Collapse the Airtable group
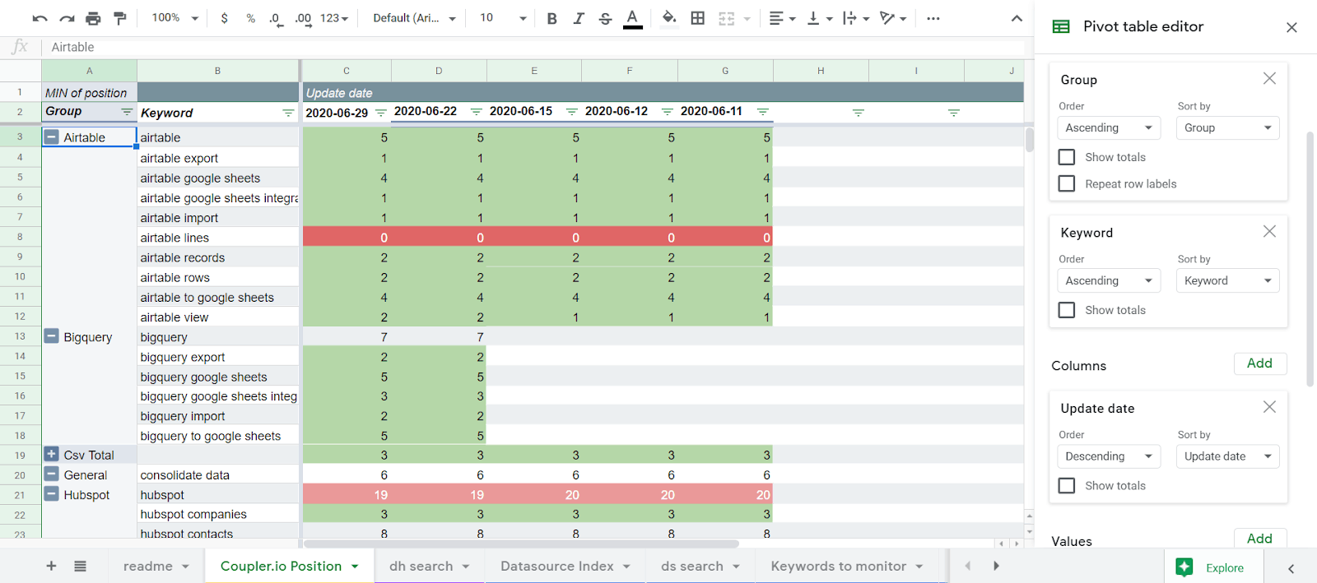The height and width of the screenshot is (583, 1317). [52, 136]
